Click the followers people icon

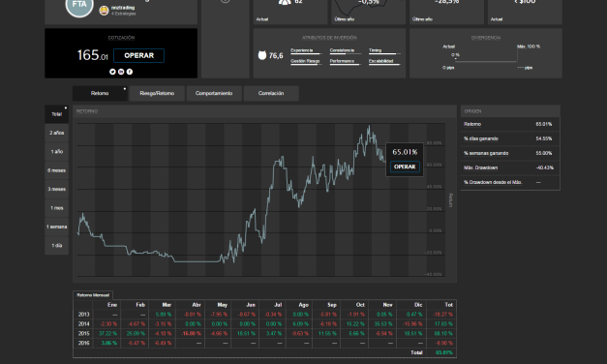pyautogui.click(x=285, y=2)
